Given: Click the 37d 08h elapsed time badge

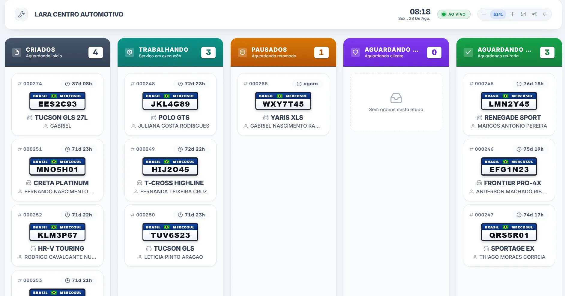Looking at the screenshot, I should click(79, 84).
